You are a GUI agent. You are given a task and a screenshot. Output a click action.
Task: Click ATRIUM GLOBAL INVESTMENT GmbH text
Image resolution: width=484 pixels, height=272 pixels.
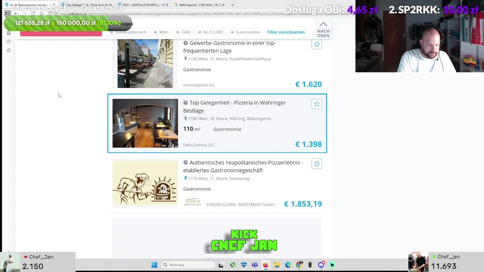240,204
